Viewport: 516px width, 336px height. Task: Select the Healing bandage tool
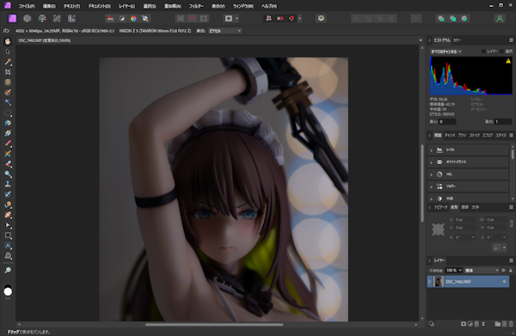8,215
